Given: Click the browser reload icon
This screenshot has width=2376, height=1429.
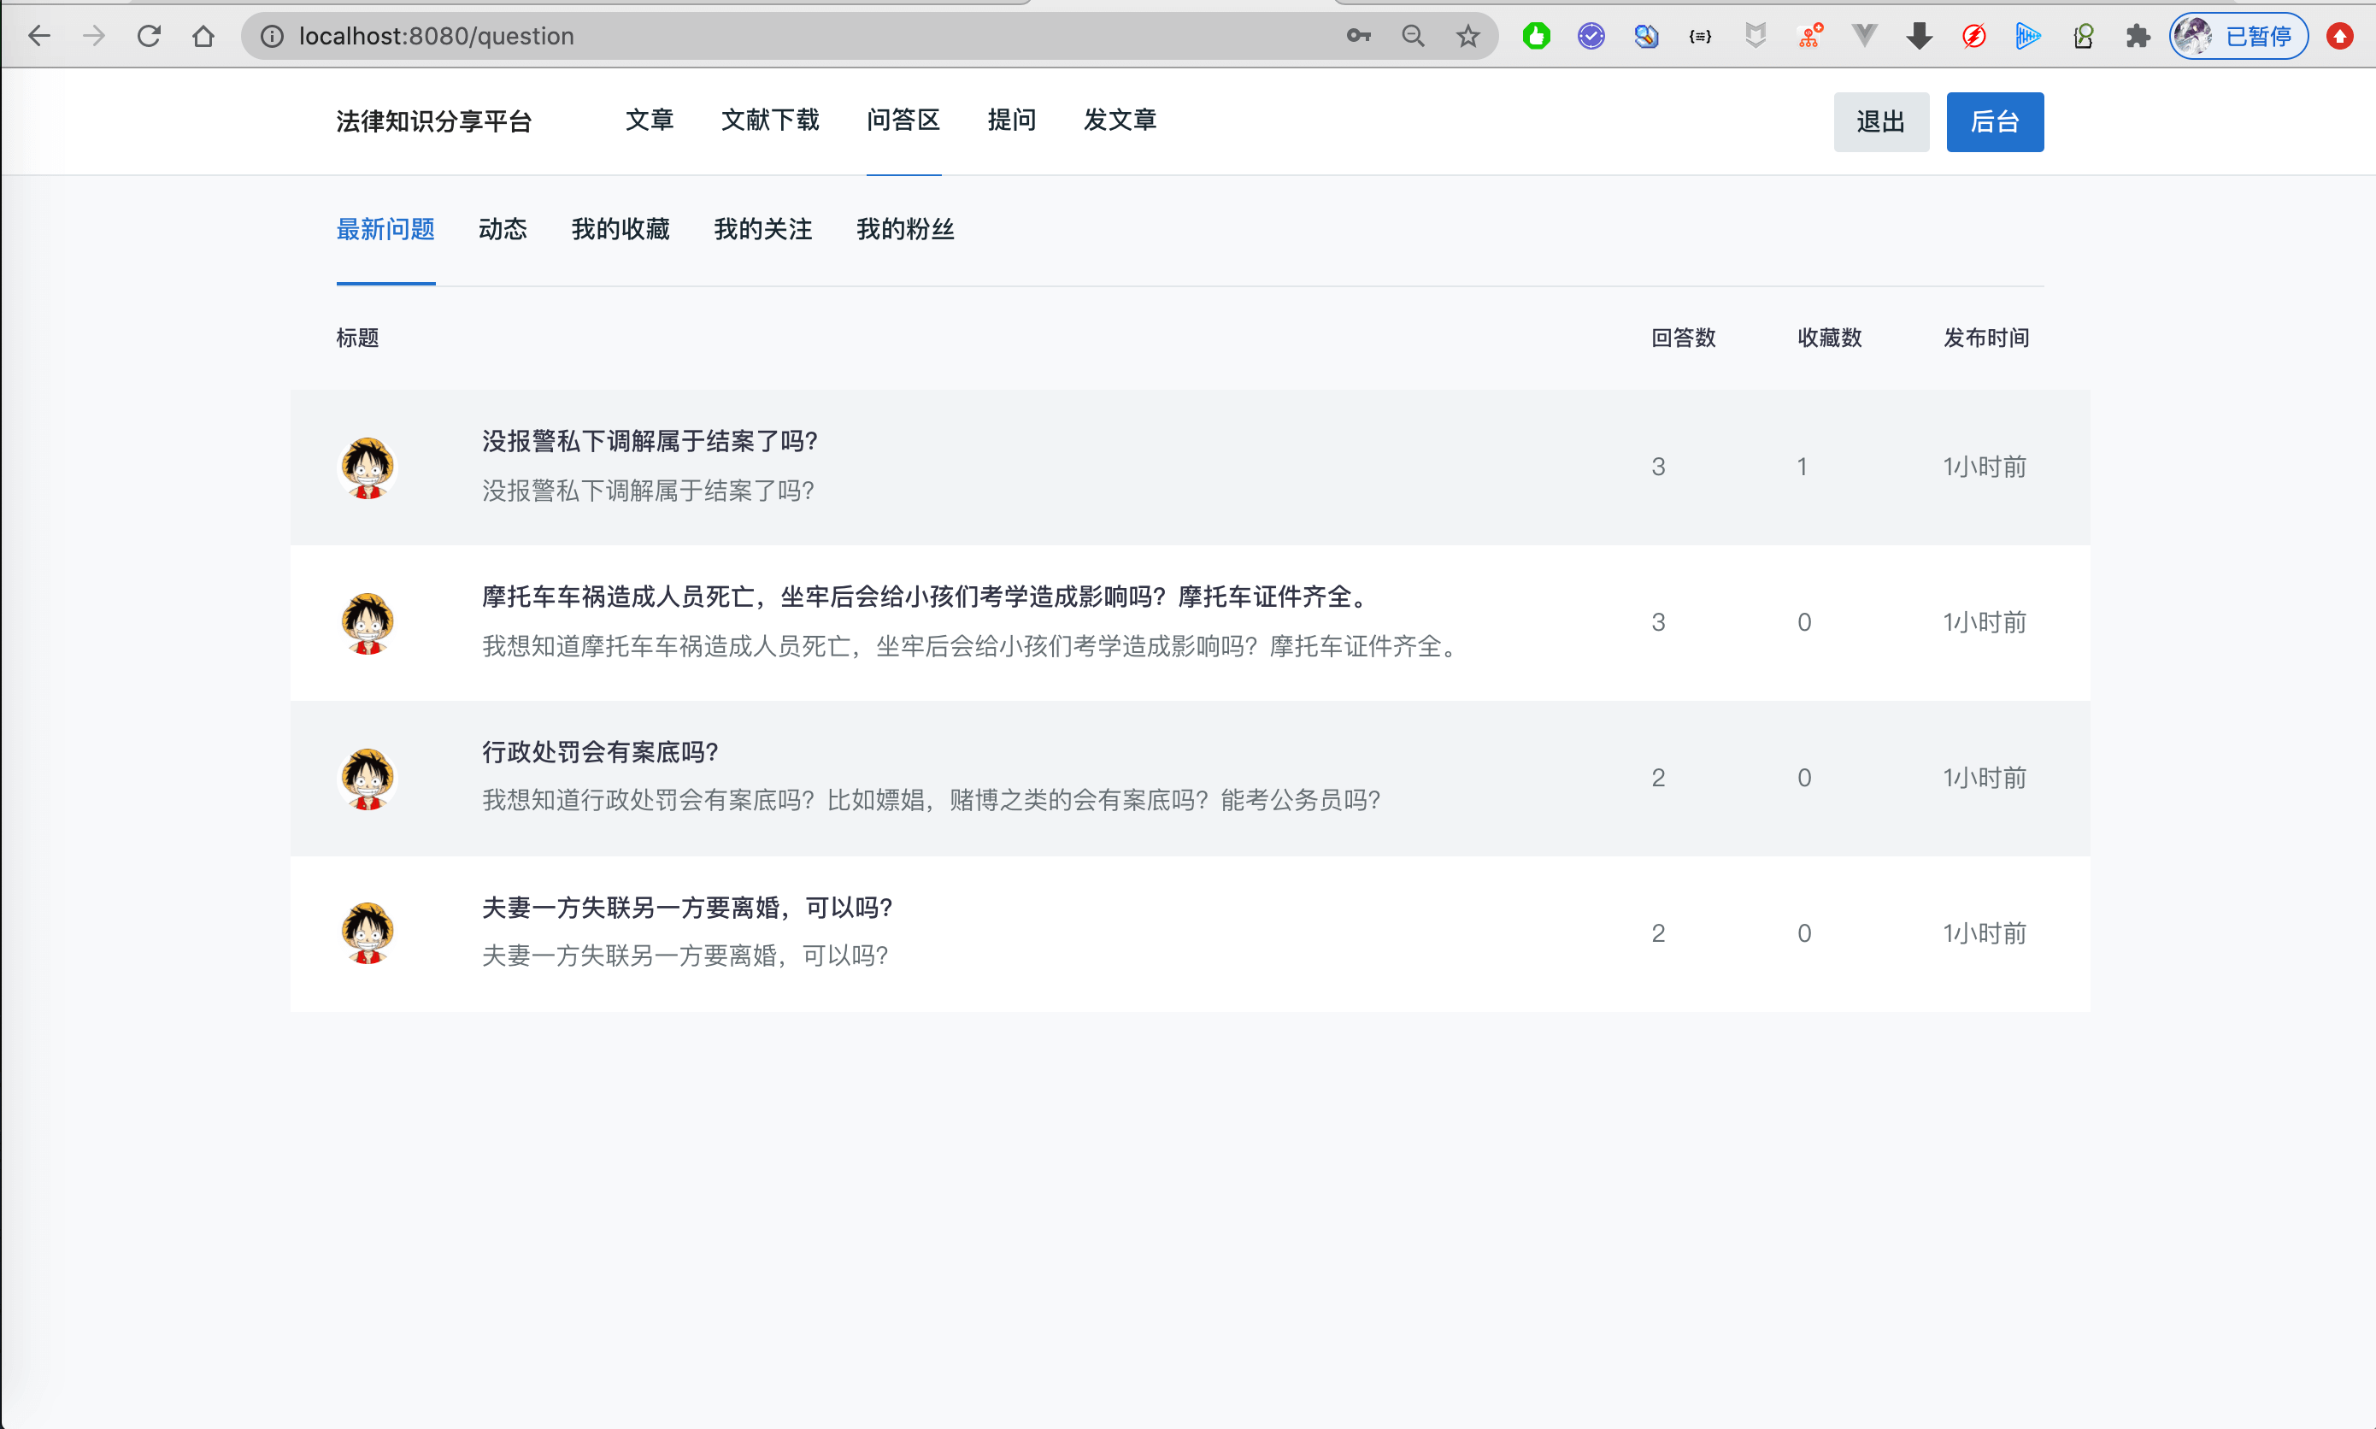Looking at the screenshot, I should tap(148, 37).
